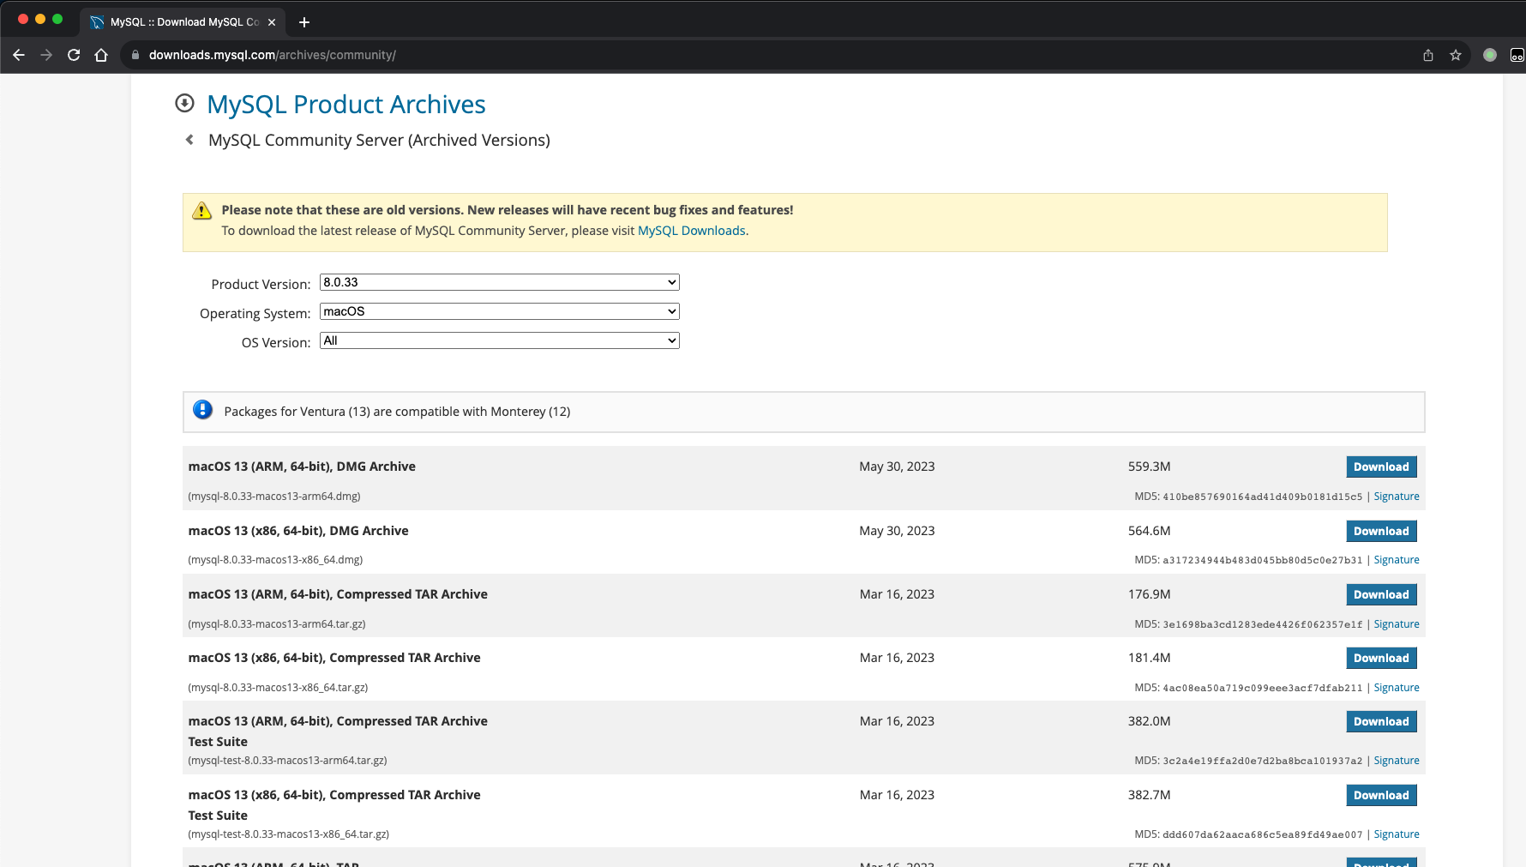Screen dimensions: 1526x867
Task: Close the MySQL Download tab
Action: pos(272,22)
